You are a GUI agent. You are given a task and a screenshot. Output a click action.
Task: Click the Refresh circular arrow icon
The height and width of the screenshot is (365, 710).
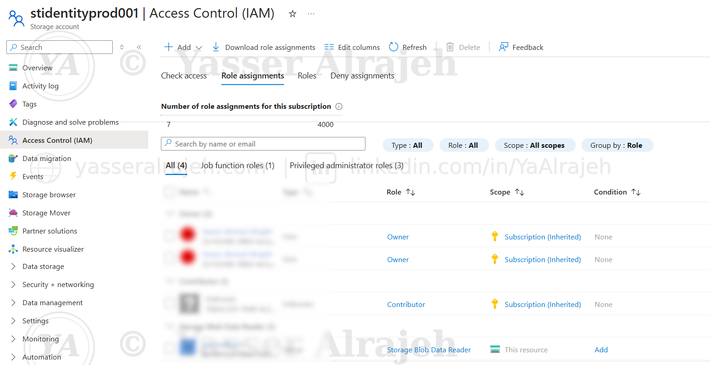394,47
